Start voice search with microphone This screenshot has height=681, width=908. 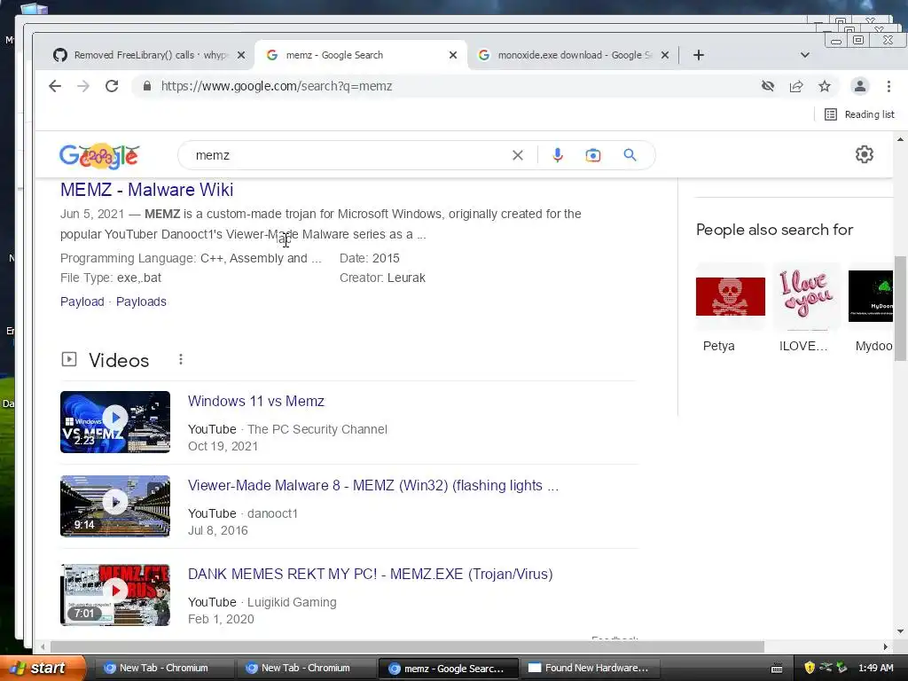[x=557, y=155]
